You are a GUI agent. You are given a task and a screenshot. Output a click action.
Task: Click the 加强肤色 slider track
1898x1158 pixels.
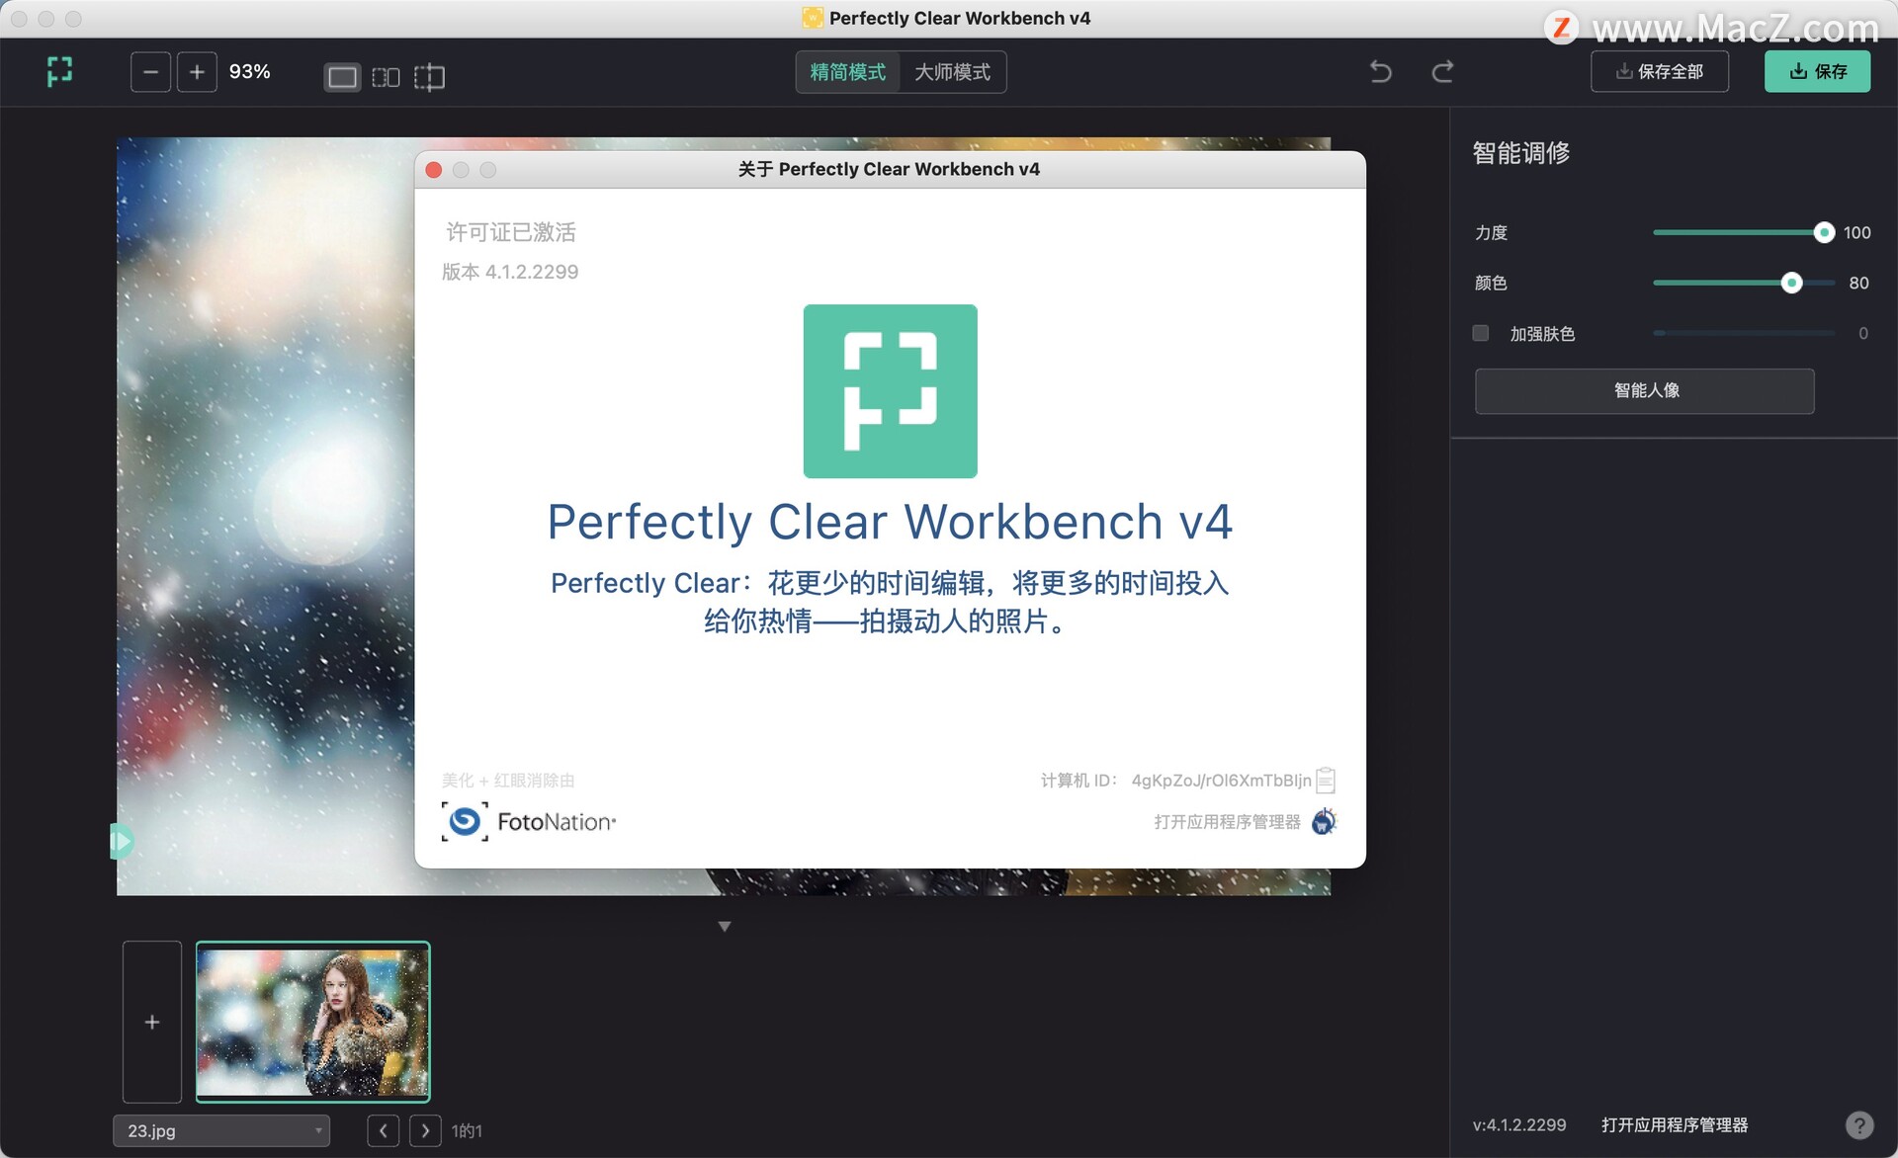(1744, 333)
